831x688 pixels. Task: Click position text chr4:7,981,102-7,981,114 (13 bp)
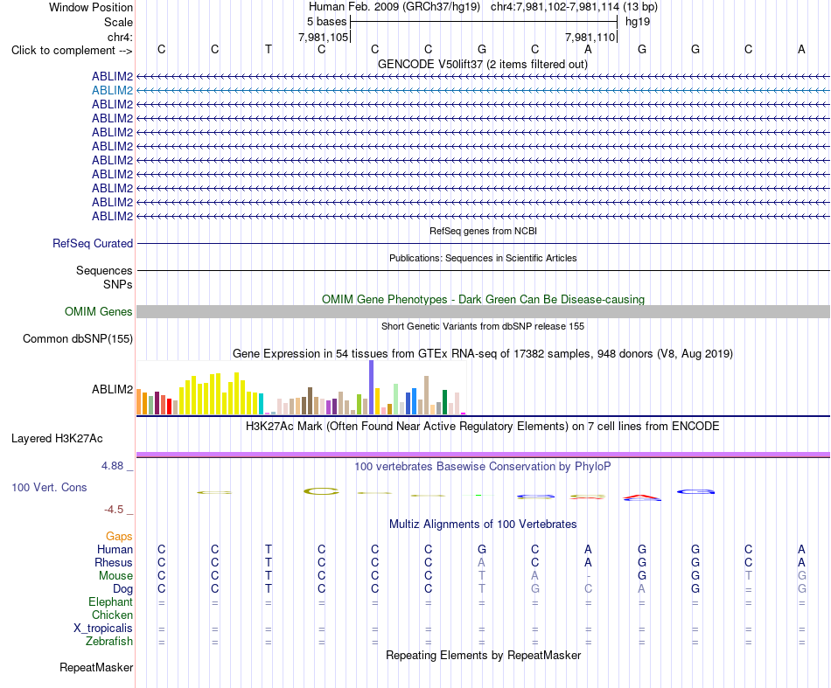574,7
